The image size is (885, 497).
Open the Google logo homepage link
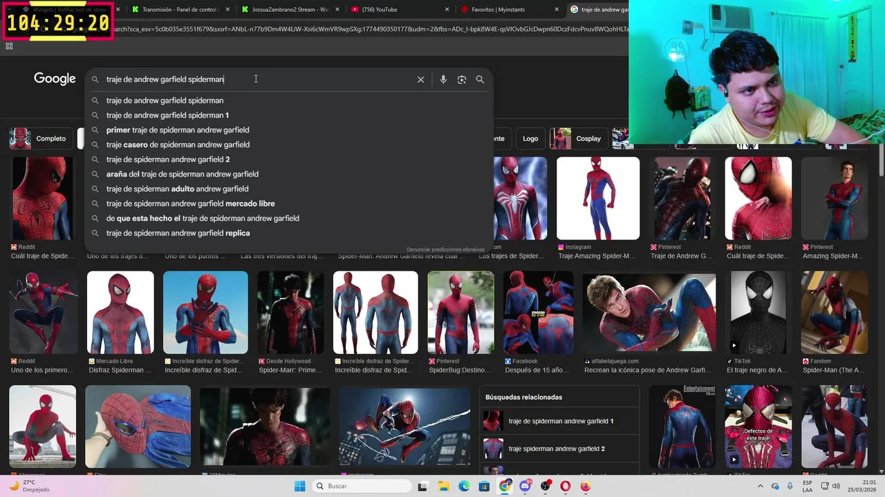55,79
